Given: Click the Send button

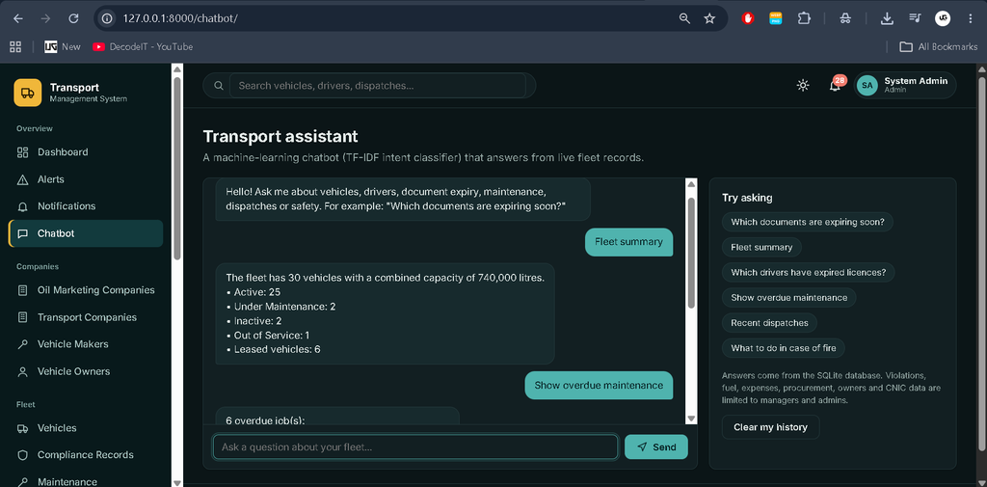Looking at the screenshot, I should click(655, 447).
